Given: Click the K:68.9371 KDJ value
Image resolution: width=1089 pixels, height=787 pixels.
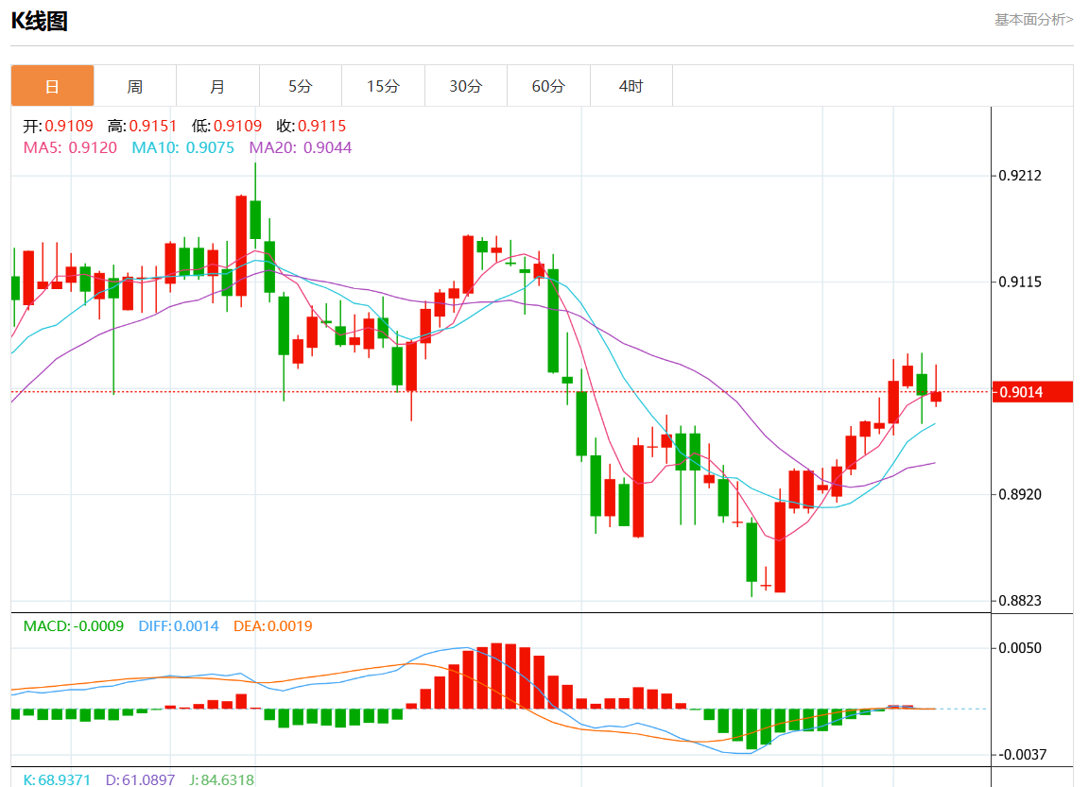Looking at the screenshot, I should click(57, 779).
